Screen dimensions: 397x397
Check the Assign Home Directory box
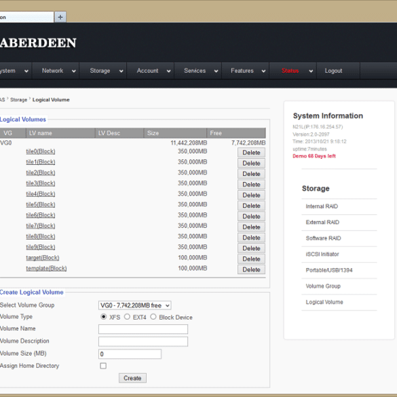103,366
